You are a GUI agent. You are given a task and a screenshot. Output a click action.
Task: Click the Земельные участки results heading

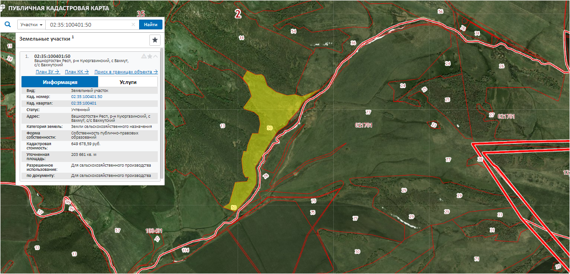(x=46, y=40)
